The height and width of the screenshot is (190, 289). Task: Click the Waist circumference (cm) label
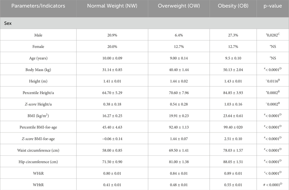[x=38, y=150]
